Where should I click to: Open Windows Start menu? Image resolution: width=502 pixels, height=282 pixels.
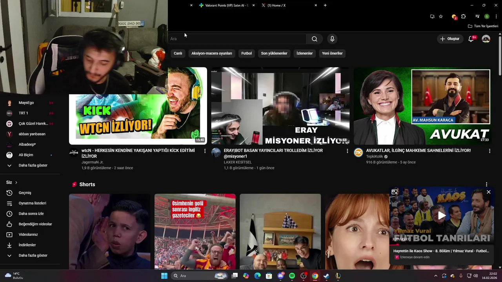point(164,276)
